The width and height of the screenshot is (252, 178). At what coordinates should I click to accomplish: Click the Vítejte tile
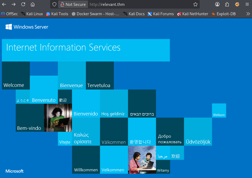point(65,139)
